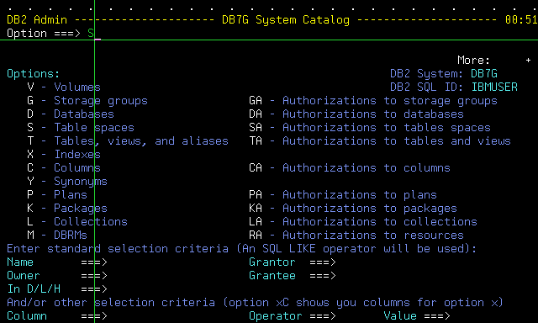The height and width of the screenshot is (323, 538).
Task: Select the 'L - Collections' option
Action: tap(77, 222)
